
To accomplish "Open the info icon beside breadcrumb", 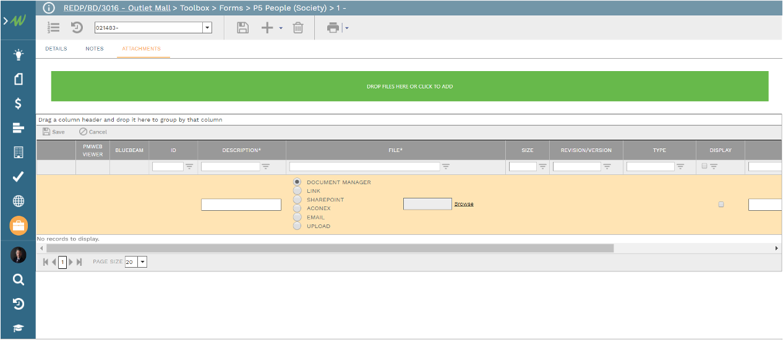I will 49,8.
